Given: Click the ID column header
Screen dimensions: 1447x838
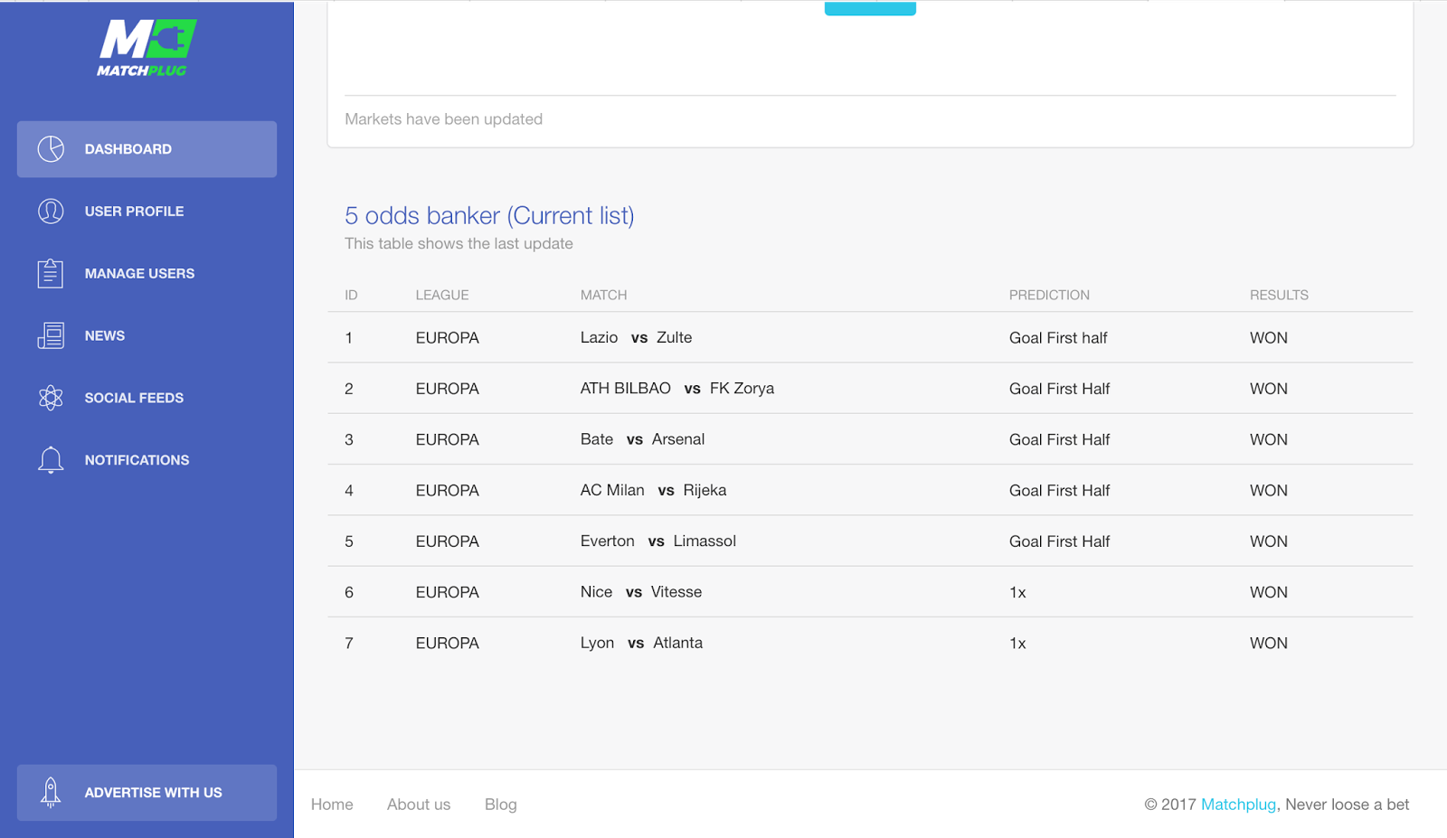Looking at the screenshot, I should point(351,295).
